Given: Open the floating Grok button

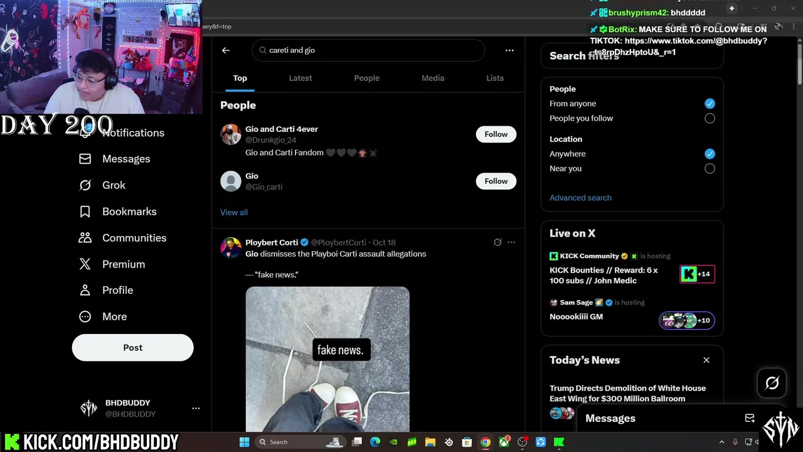Looking at the screenshot, I should pyautogui.click(x=772, y=383).
